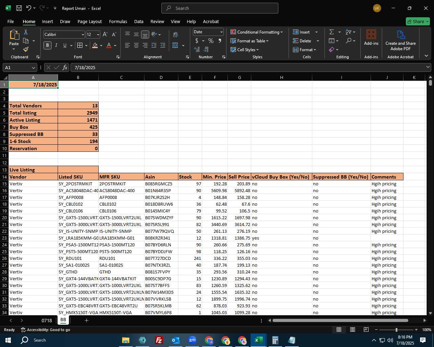Open the font name dropdown Calibri
The width and height of the screenshot is (434, 347).
coord(82,35)
